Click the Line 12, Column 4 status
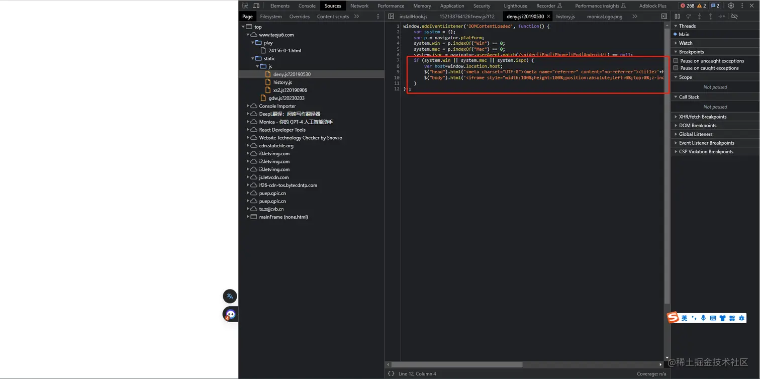 (x=417, y=373)
